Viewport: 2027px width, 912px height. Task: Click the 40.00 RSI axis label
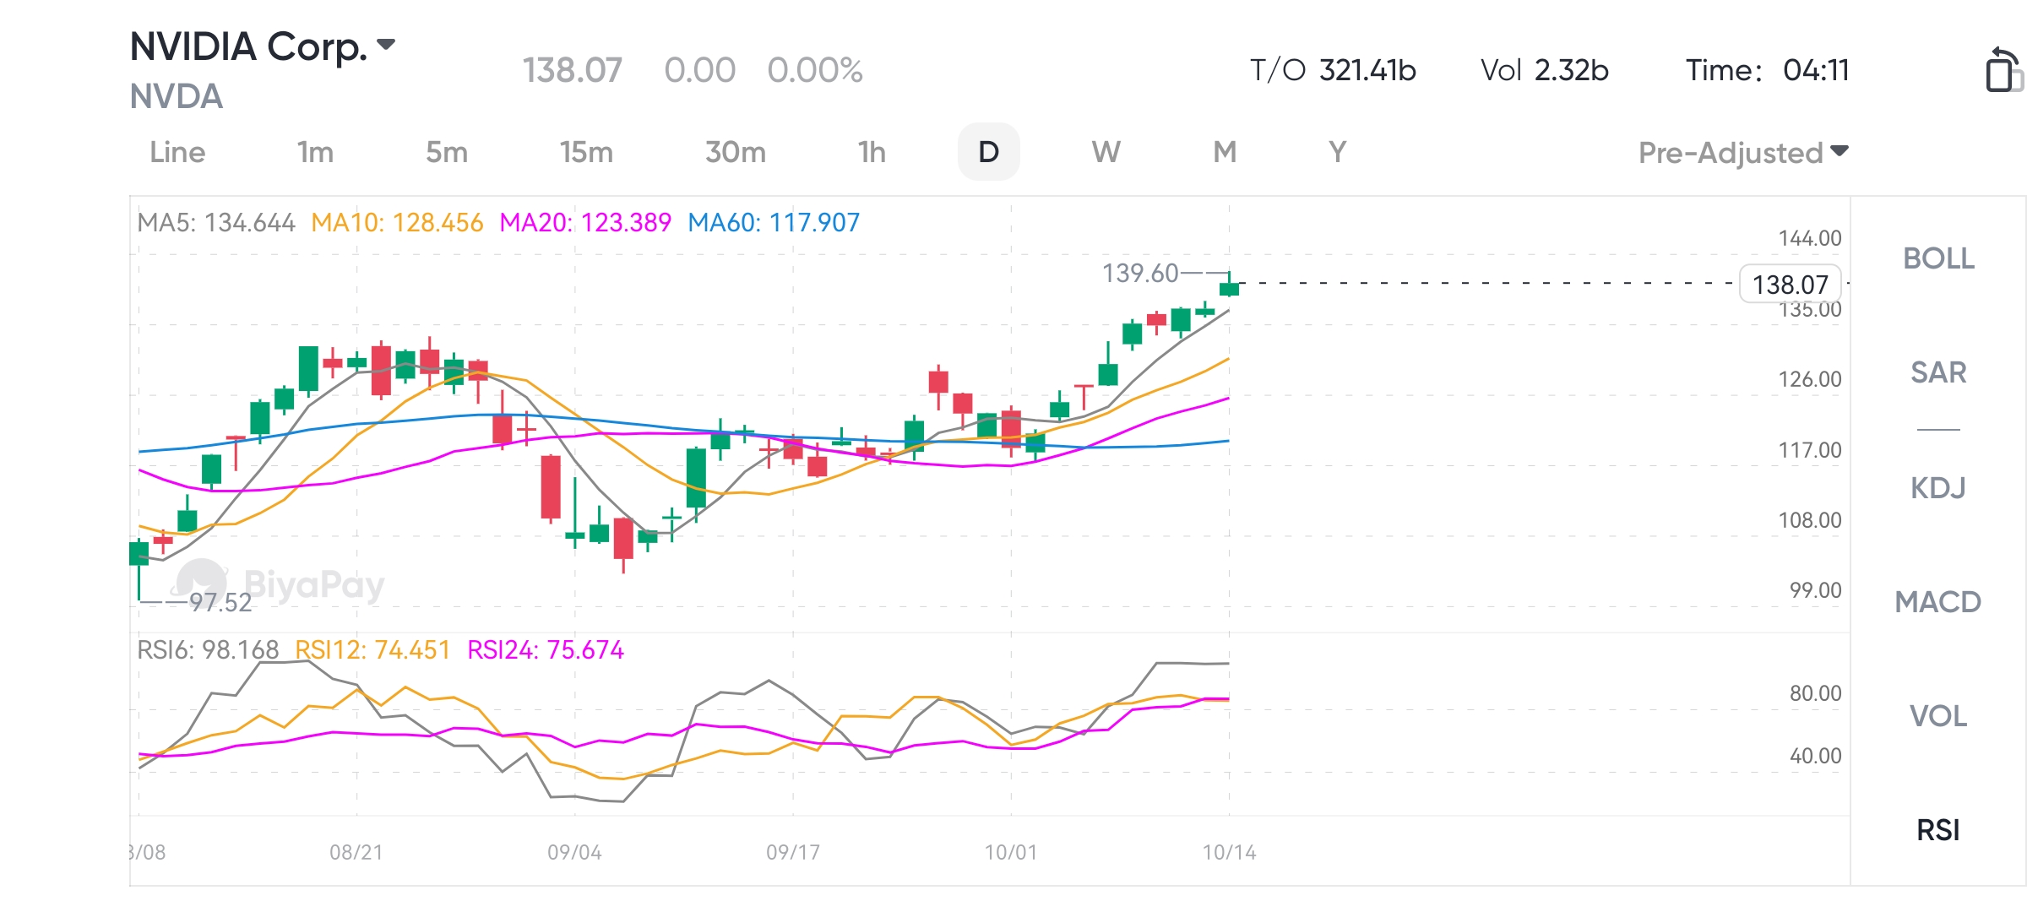(x=1816, y=756)
